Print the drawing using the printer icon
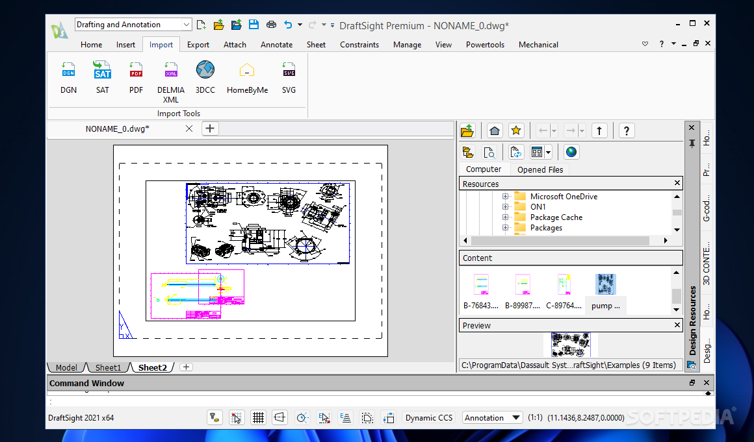The image size is (754, 442). coord(271,25)
